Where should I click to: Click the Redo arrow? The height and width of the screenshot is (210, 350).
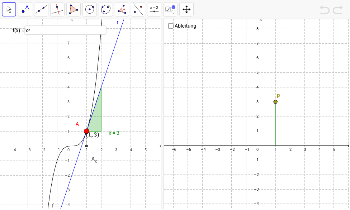[x=338, y=10]
